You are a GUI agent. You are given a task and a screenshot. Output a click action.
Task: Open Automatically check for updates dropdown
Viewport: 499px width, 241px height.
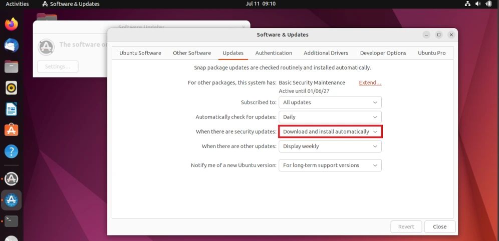pyautogui.click(x=330, y=117)
